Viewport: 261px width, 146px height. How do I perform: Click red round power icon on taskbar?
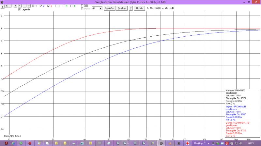pos(30,143)
